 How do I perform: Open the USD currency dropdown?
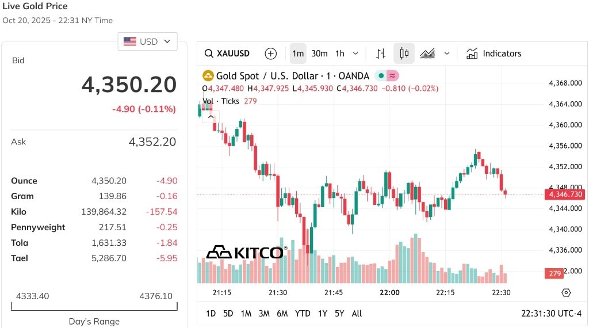(147, 41)
